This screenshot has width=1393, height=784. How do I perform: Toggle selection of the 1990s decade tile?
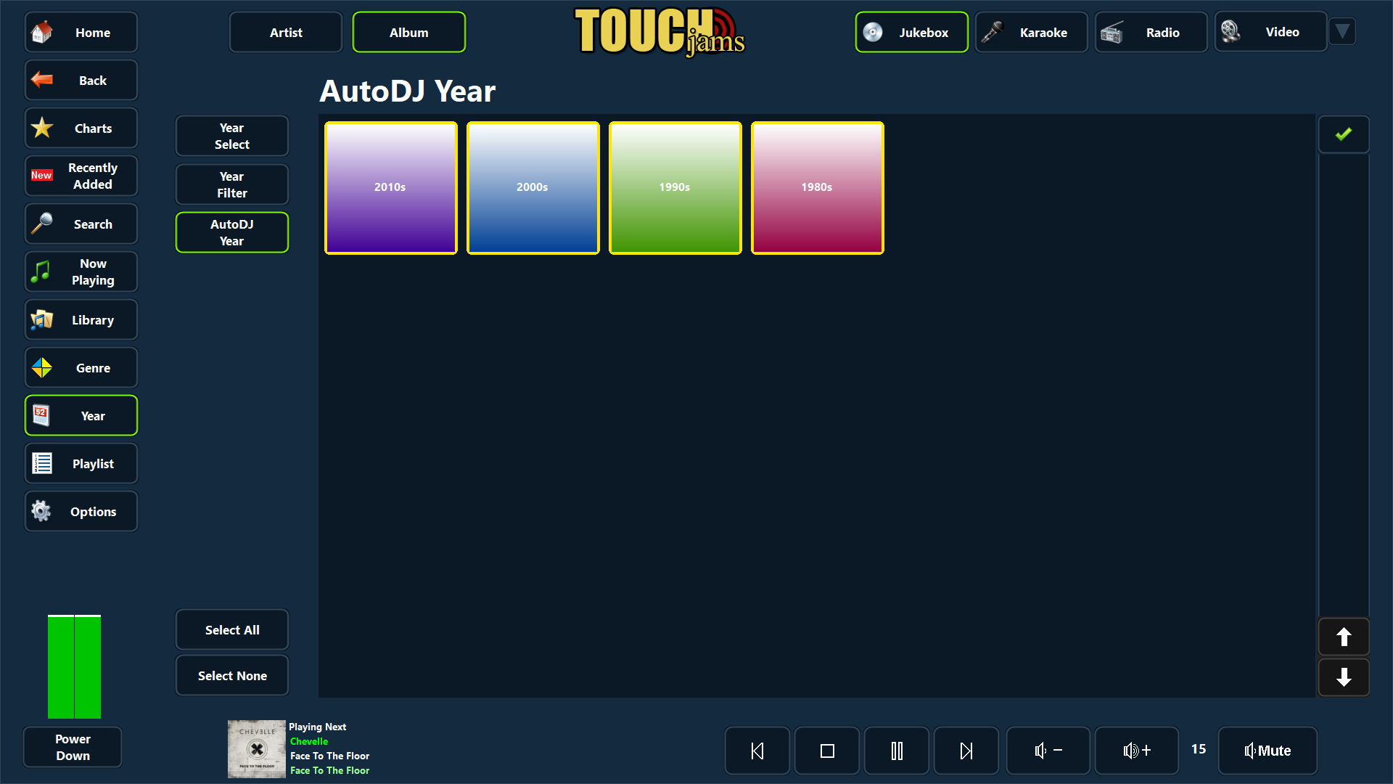coord(675,187)
